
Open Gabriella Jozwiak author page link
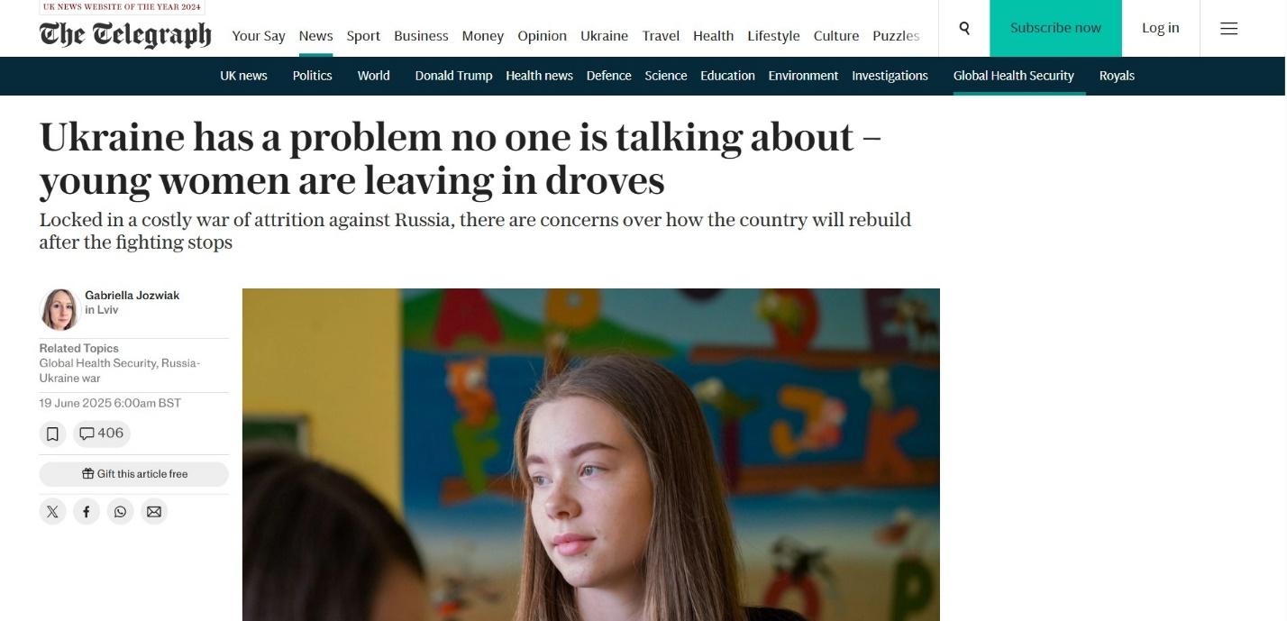[132, 296]
